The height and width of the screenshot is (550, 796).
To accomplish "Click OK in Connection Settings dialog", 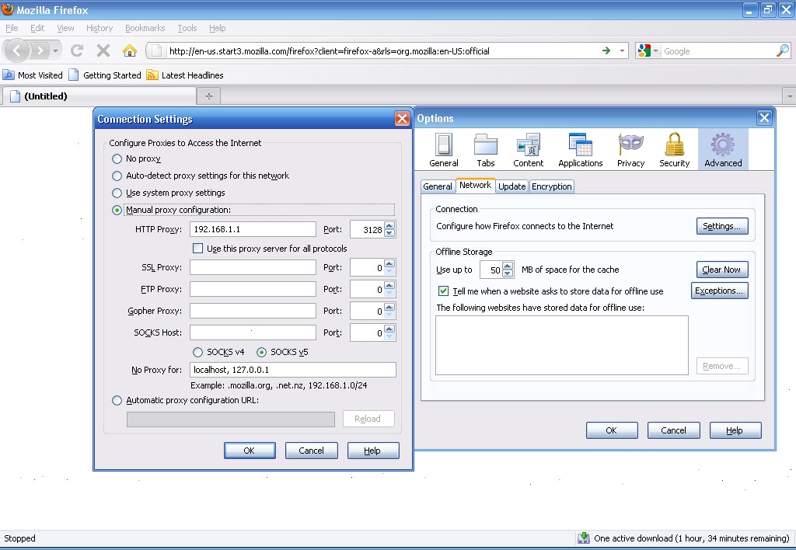I will click(250, 451).
